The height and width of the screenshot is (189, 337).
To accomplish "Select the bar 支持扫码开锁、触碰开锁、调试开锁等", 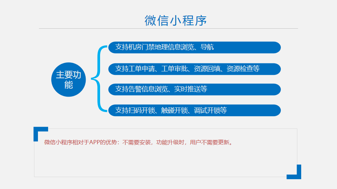I will [194, 110].
